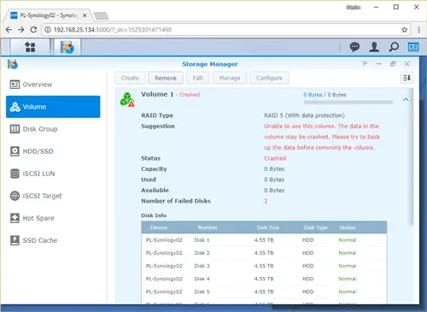Open the DSM search magnifier icon
The height and width of the screenshot is (312, 427).
pyautogui.click(x=394, y=47)
